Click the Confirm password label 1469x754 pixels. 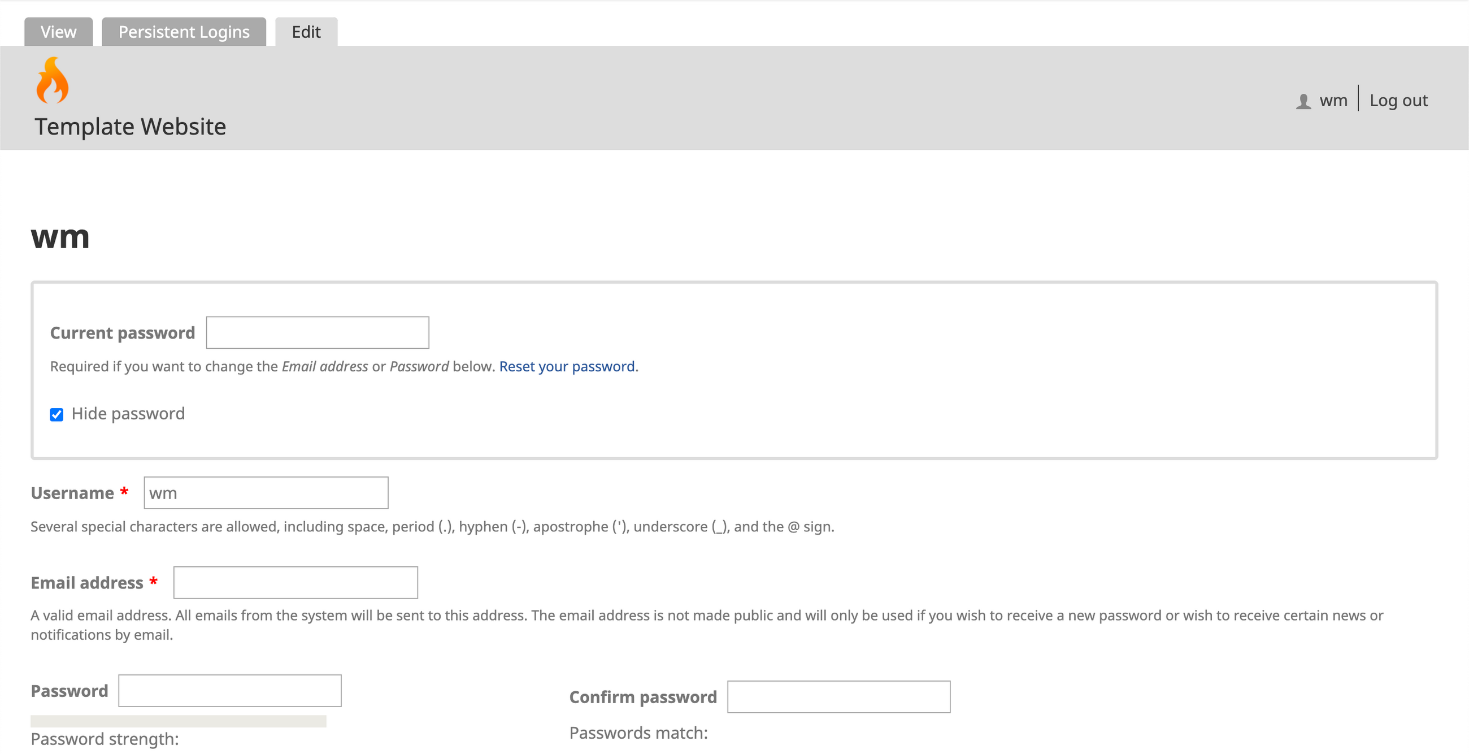643,697
